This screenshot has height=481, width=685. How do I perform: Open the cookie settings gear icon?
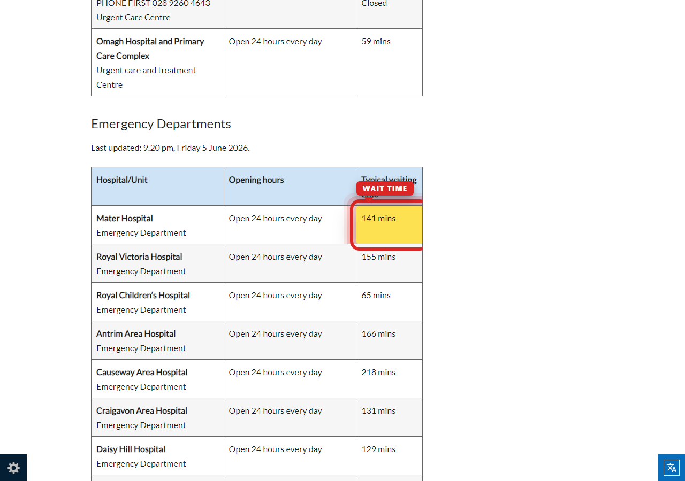pyautogui.click(x=13, y=468)
